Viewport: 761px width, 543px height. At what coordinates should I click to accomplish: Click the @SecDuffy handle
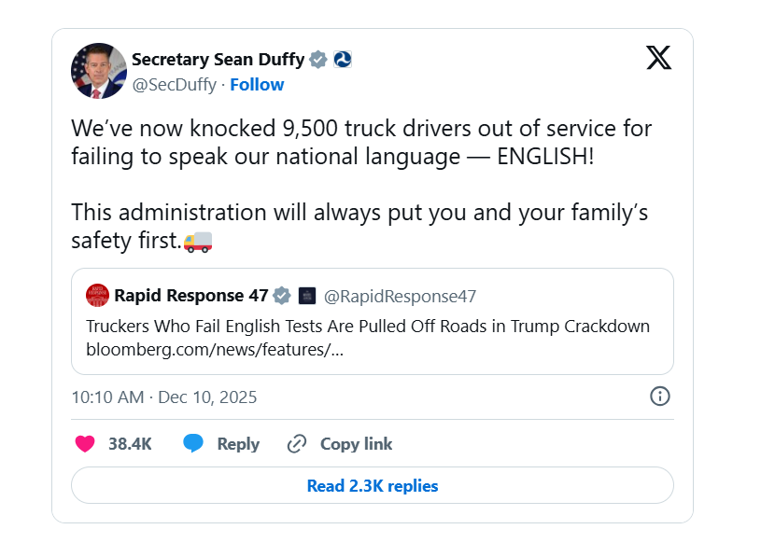(173, 85)
